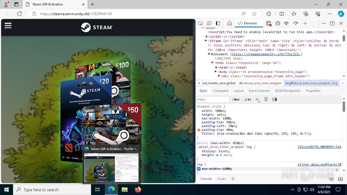Toggle the :hov element state panel

tap(236, 99)
